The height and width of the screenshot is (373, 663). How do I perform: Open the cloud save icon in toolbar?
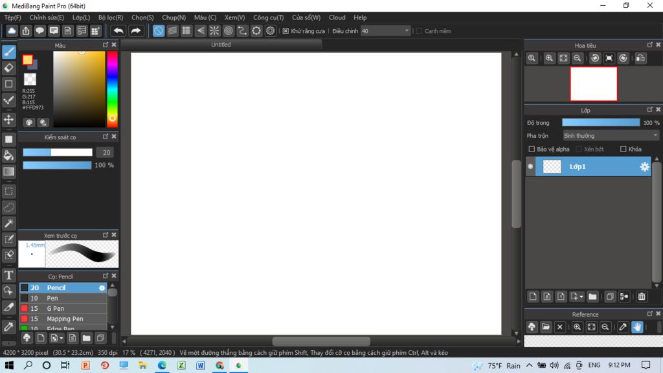pos(12,31)
